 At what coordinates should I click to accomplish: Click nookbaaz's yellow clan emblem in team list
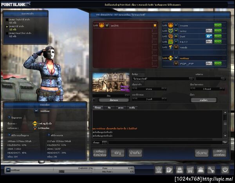pyautogui.click(x=170, y=58)
